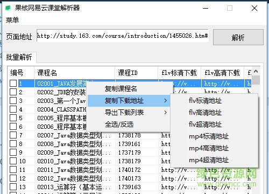This screenshot has height=194, width=269.
Task: Click the scrollbar up arrow
Action: (256, 71)
